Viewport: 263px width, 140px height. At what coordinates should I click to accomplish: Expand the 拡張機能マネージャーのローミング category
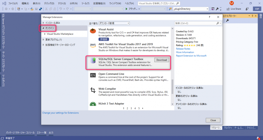click(43, 45)
